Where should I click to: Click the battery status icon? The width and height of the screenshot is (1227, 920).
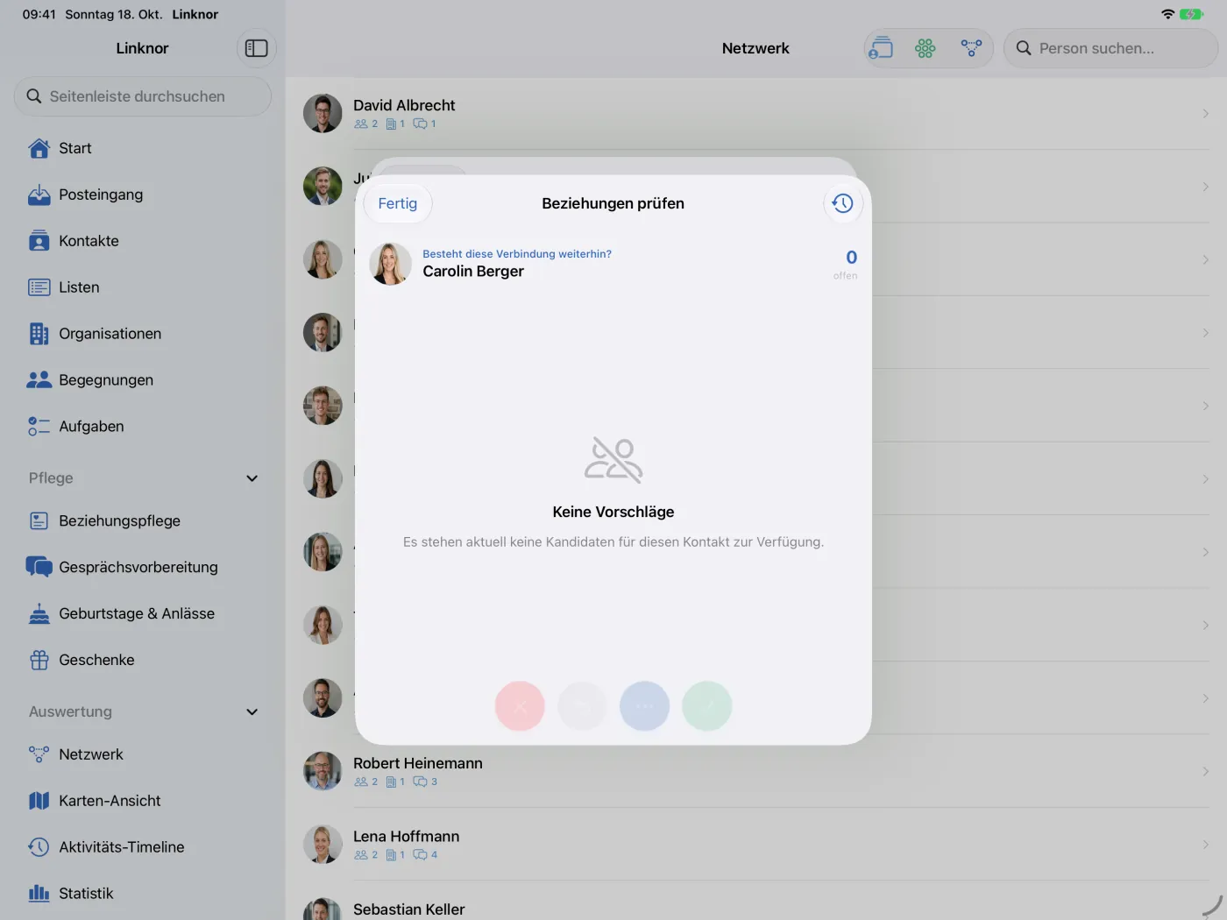point(1191,14)
